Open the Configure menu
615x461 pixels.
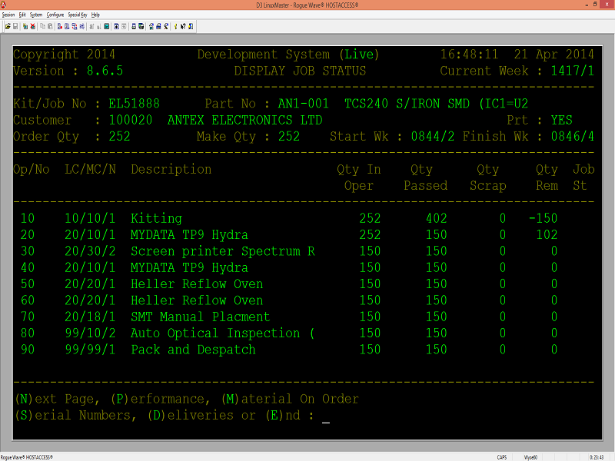(x=55, y=15)
